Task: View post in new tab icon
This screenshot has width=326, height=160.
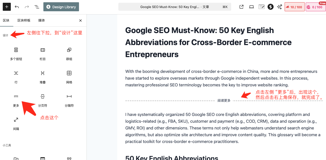Action: [x=241, y=7]
